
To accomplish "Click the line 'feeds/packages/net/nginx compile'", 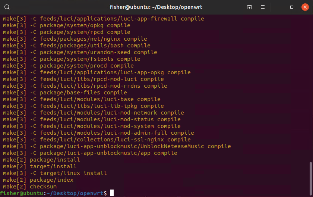I will pyautogui.click(x=75, y=39).
